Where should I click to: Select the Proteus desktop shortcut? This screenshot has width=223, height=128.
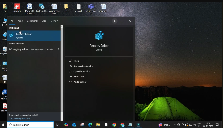[42, 8]
